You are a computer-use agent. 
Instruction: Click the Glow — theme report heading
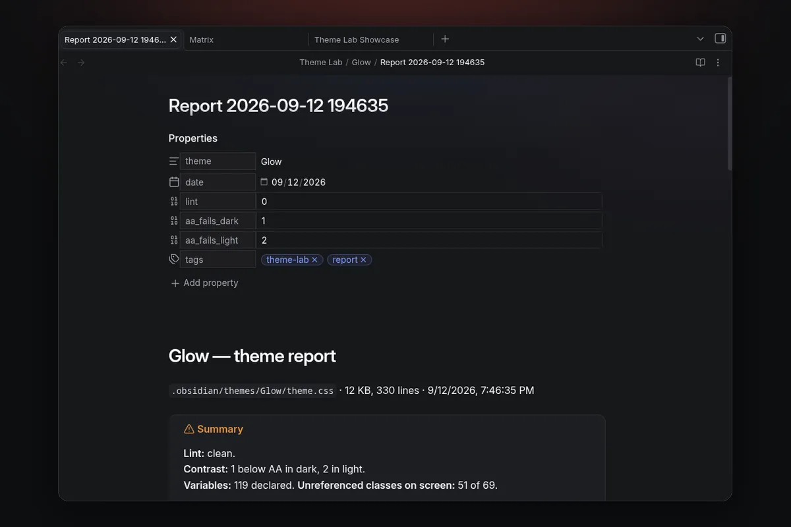[252, 356]
